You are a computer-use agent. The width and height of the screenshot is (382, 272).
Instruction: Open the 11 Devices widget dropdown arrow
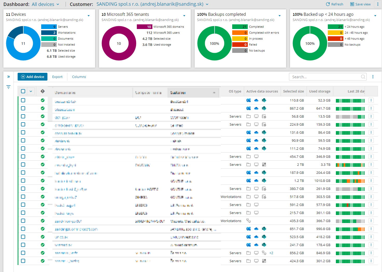[x=89, y=16]
